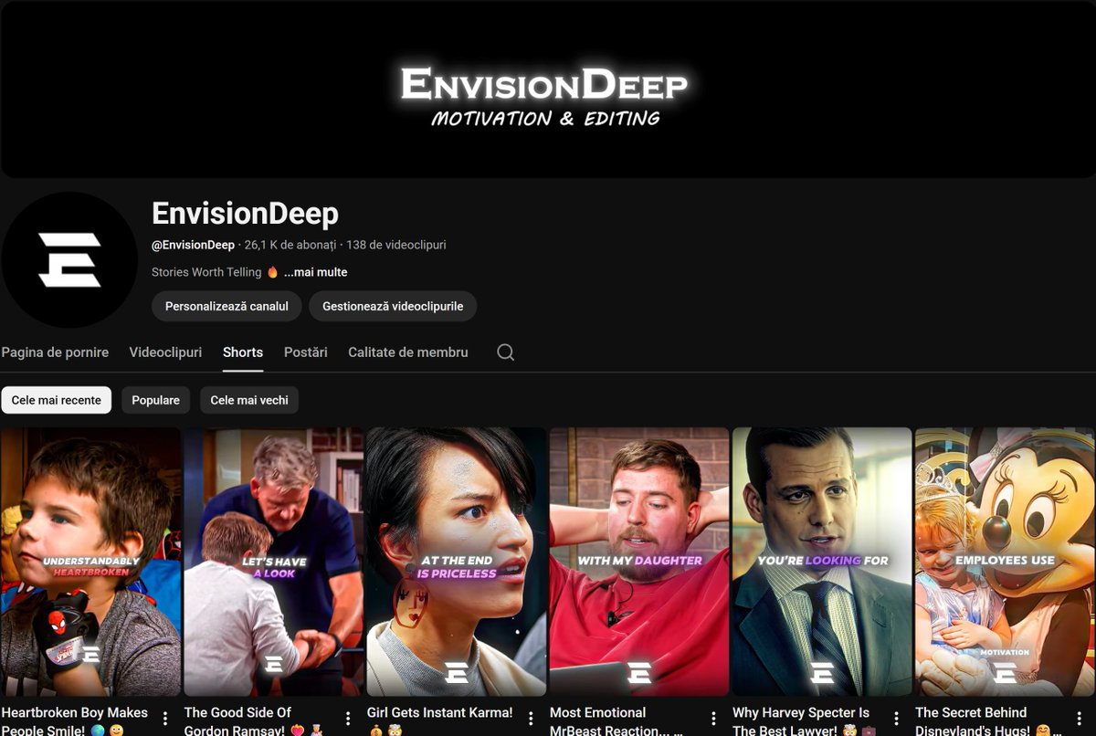Open the three-dot menu on the Heartbroken Boy short
1096x736 pixels.
point(166,716)
